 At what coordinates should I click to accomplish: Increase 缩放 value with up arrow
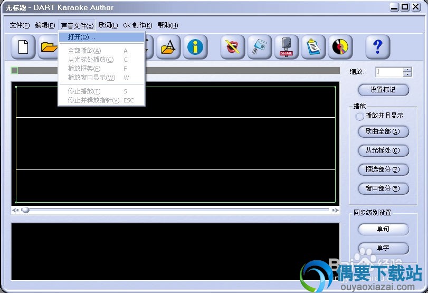407,70
